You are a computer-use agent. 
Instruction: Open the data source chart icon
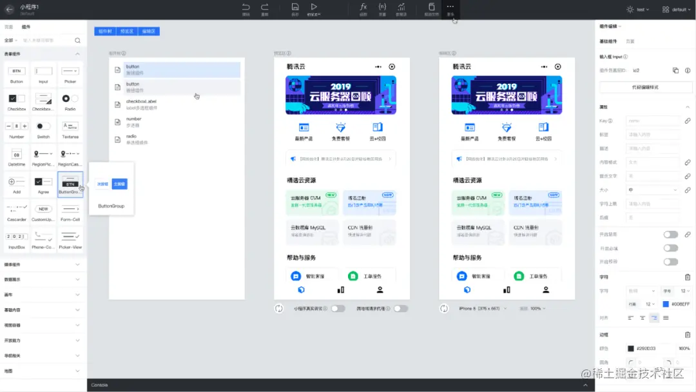pos(401,6)
